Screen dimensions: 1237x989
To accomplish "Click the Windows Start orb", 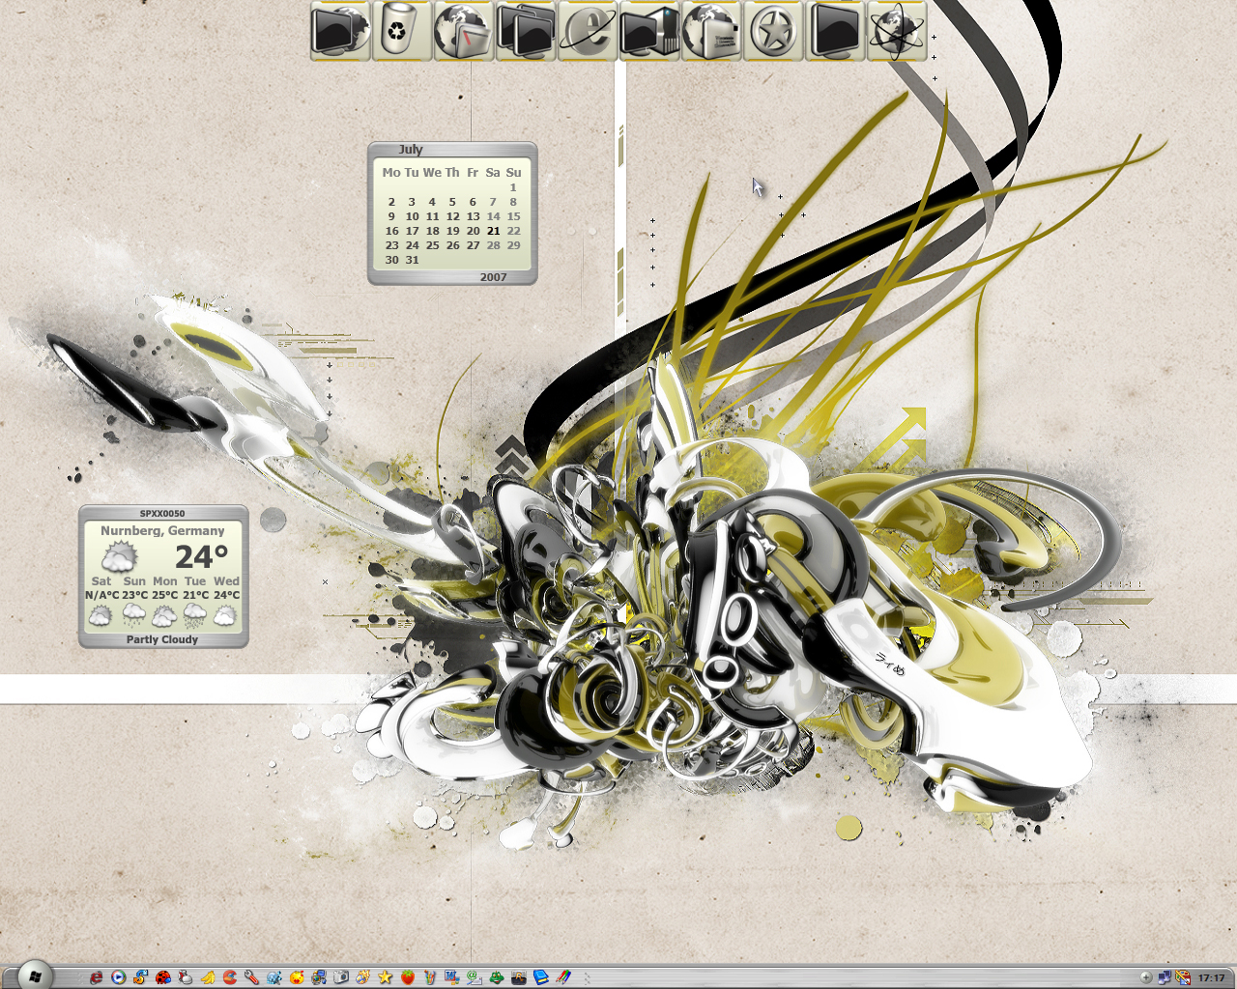I will click(35, 976).
